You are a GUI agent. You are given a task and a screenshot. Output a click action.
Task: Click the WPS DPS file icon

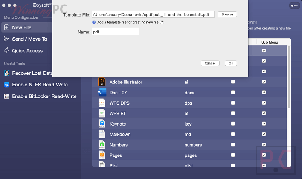[102, 103]
